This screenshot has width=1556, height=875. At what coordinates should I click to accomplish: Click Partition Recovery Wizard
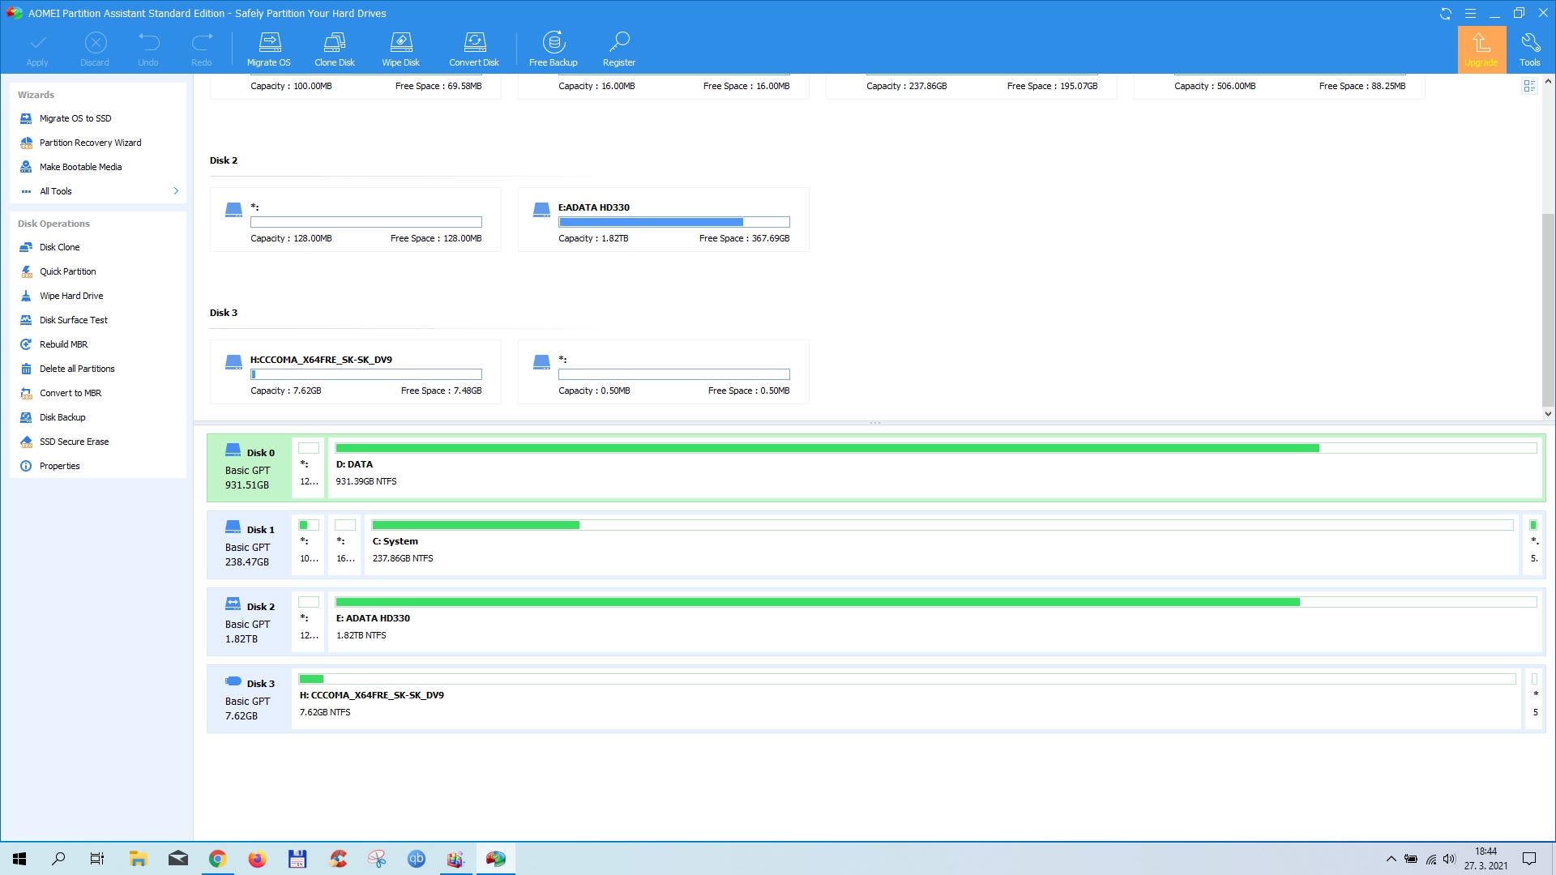[90, 143]
